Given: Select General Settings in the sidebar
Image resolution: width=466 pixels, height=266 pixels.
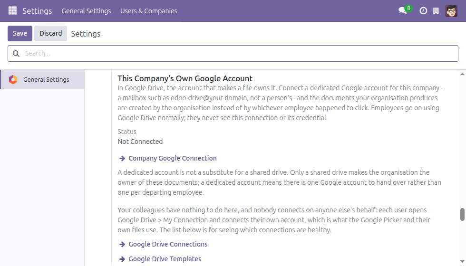Looking at the screenshot, I should [42, 80].
